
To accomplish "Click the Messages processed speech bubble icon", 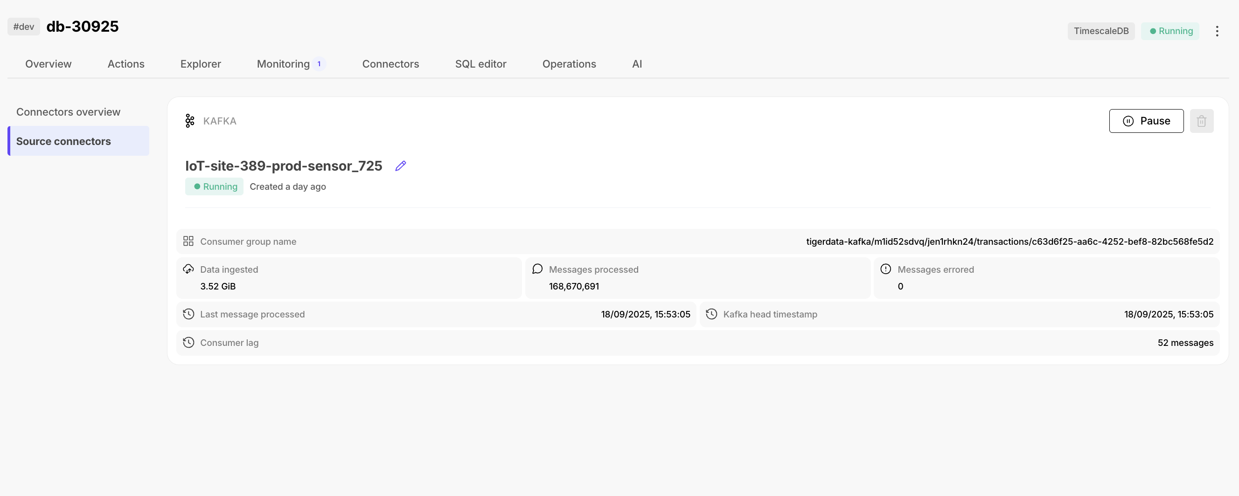I will click(x=537, y=269).
